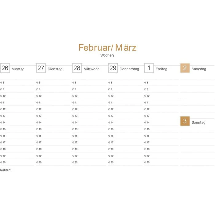Viewport: 215px width, 215px height.
Task: Click the Februar/März month heading
Action: [107, 48]
